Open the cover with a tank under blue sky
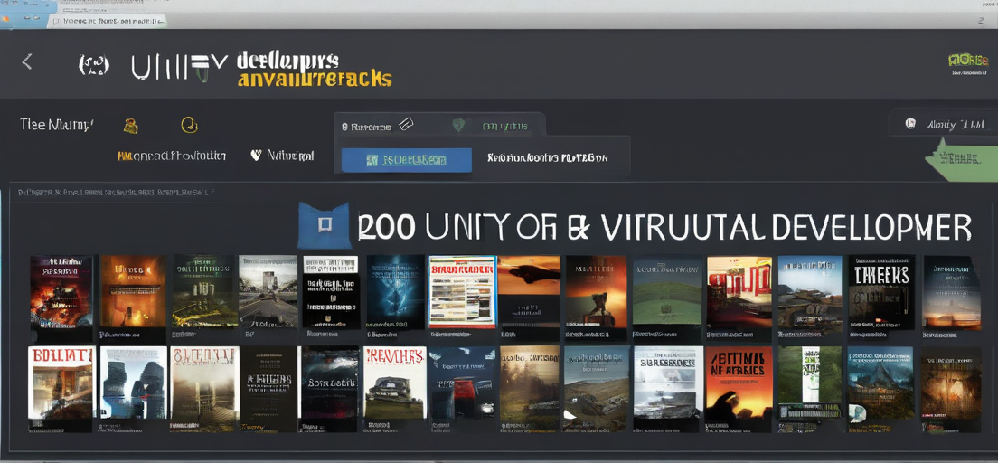Image resolution: width=998 pixels, height=463 pixels. [x=810, y=292]
